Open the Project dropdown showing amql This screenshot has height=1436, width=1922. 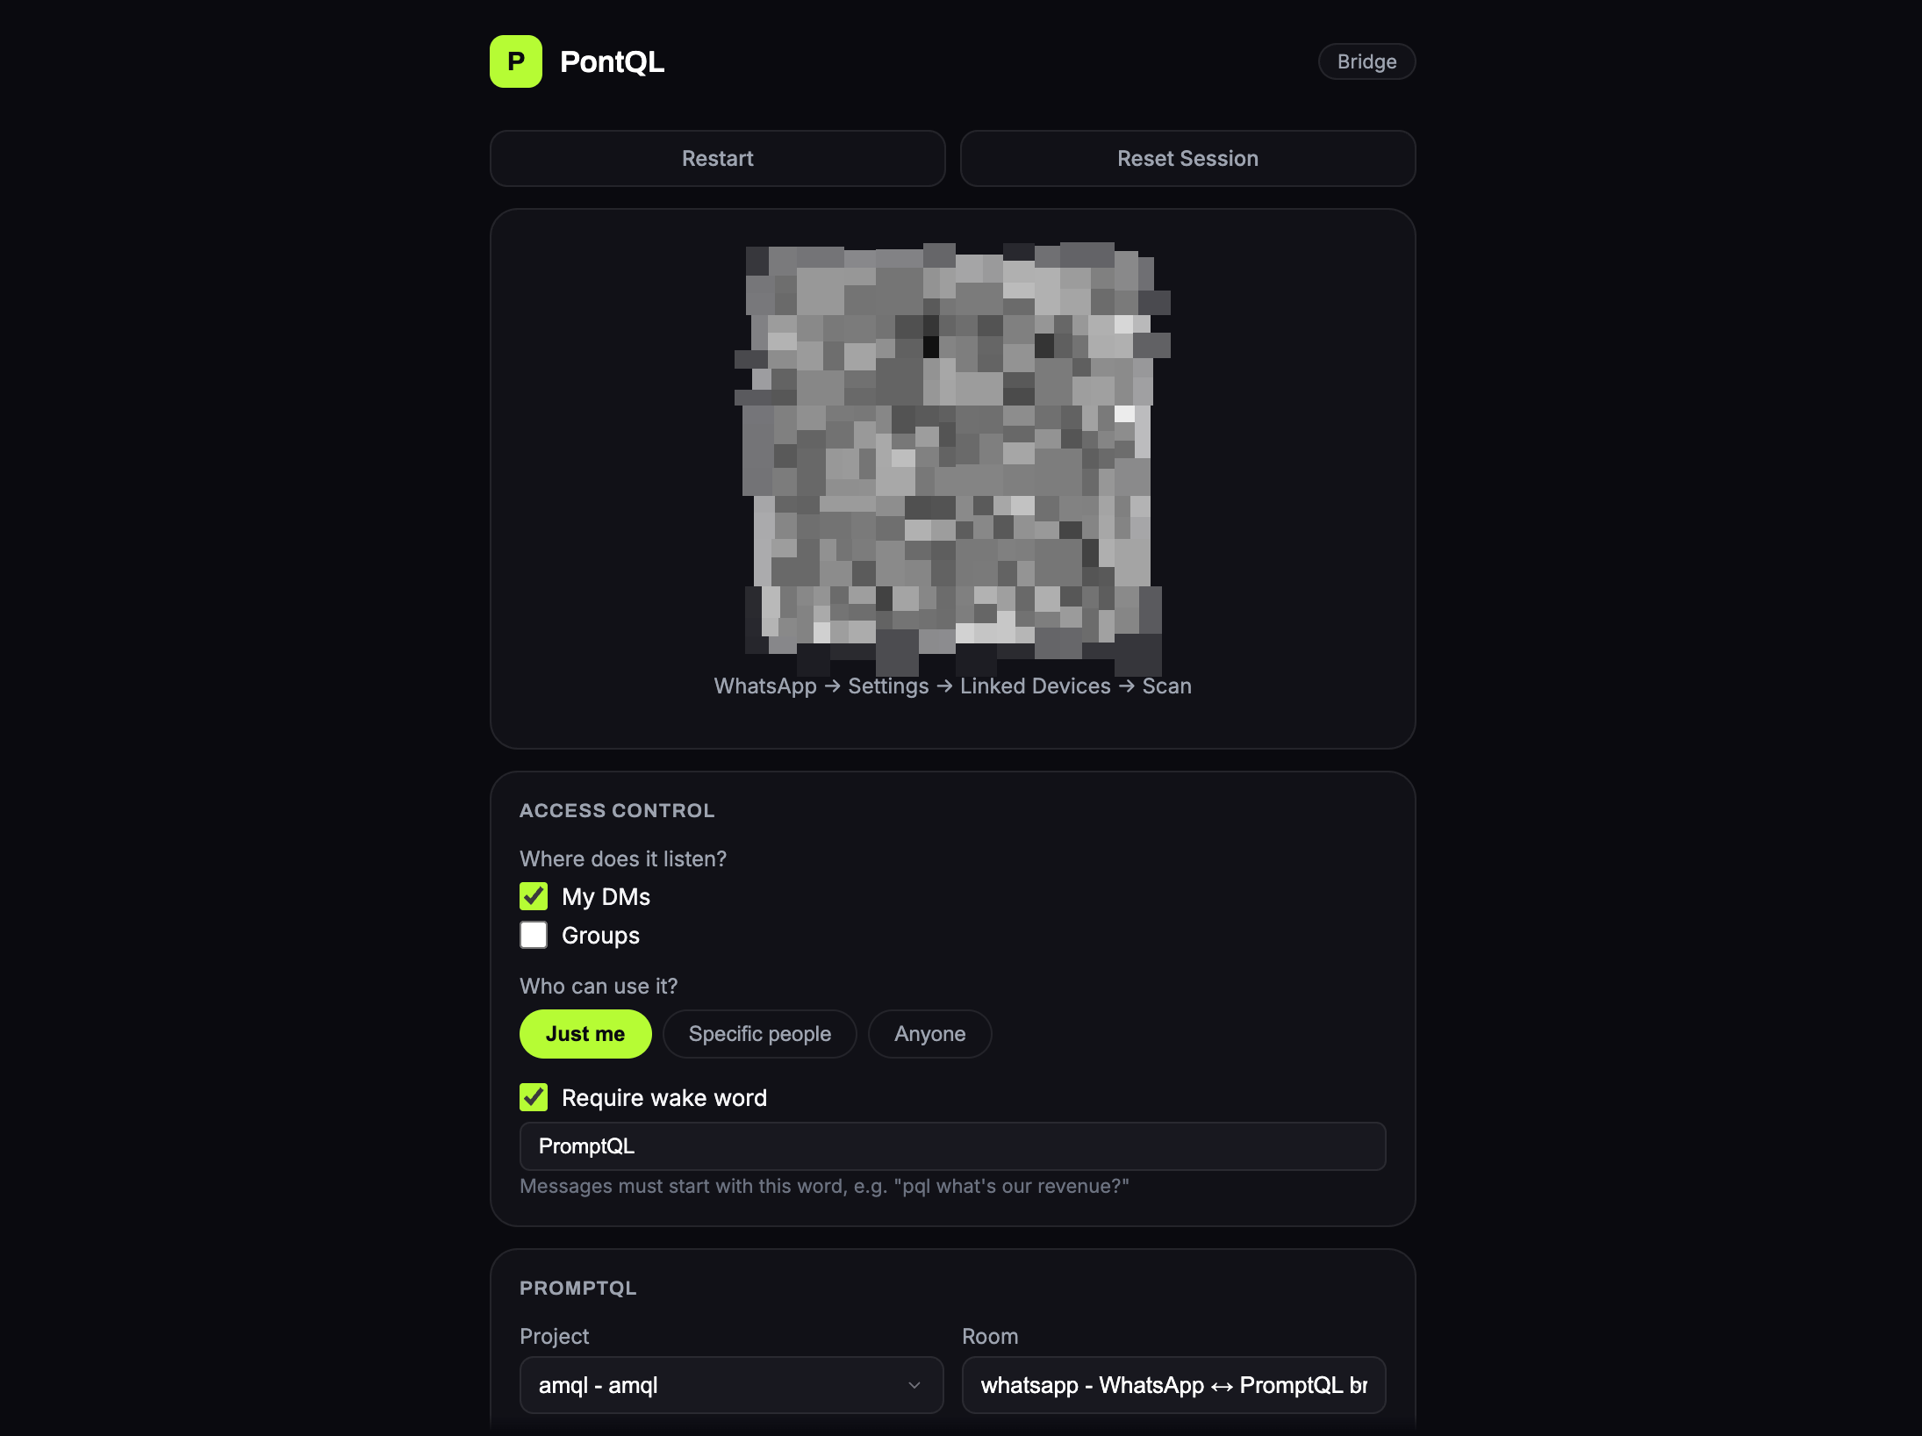(x=732, y=1385)
